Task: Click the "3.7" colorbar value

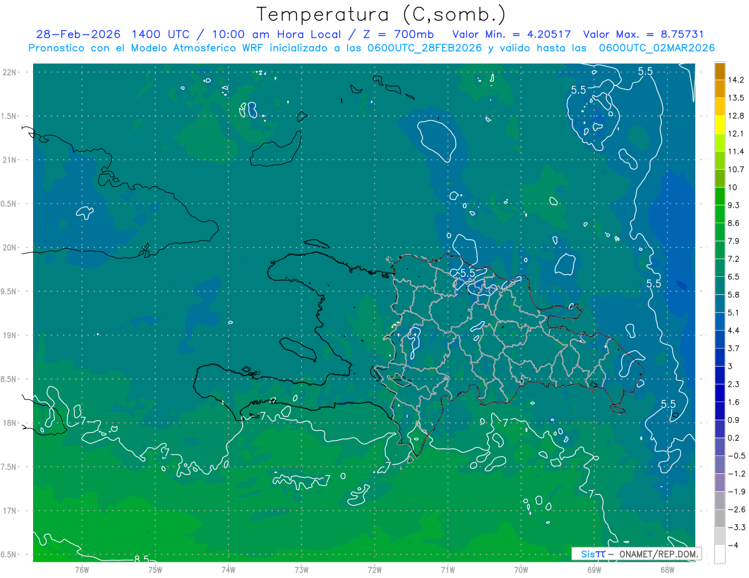Action: pyautogui.click(x=734, y=349)
